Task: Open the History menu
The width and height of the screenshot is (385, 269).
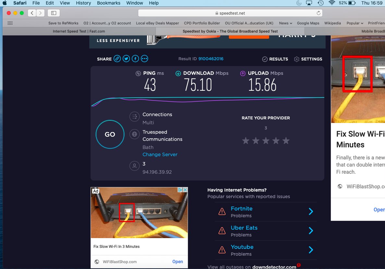Action: click(x=83, y=3)
